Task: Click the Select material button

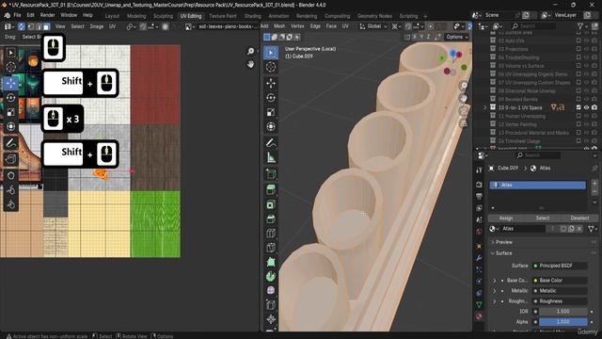Action: click(x=543, y=218)
